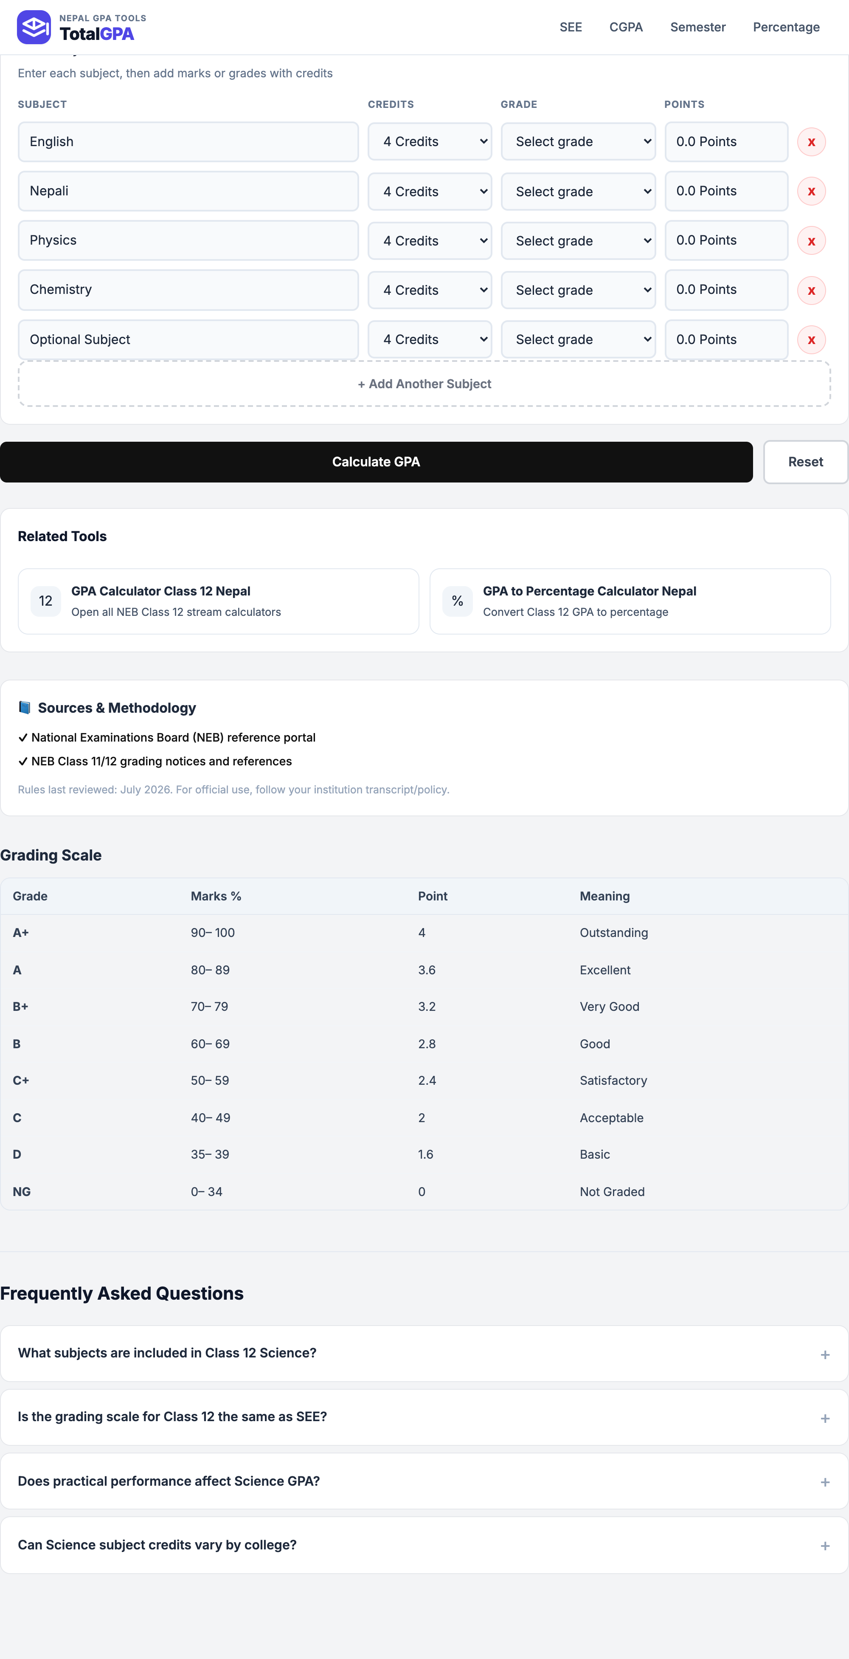Click the Reset button
Screen dimensions: 849x1659
(805, 462)
